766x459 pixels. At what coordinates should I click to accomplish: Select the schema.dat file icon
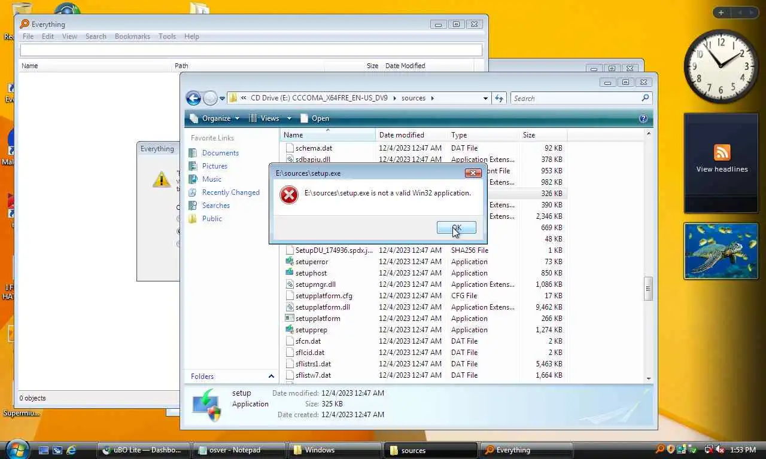click(x=290, y=148)
